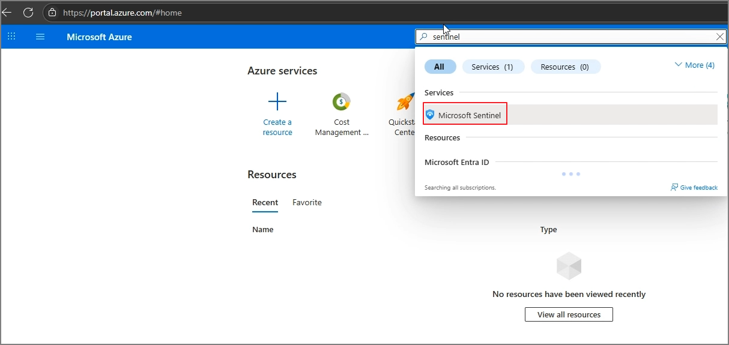The image size is (729, 345).
Task: Click the Cost Management label
Action: [x=342, y=127]
